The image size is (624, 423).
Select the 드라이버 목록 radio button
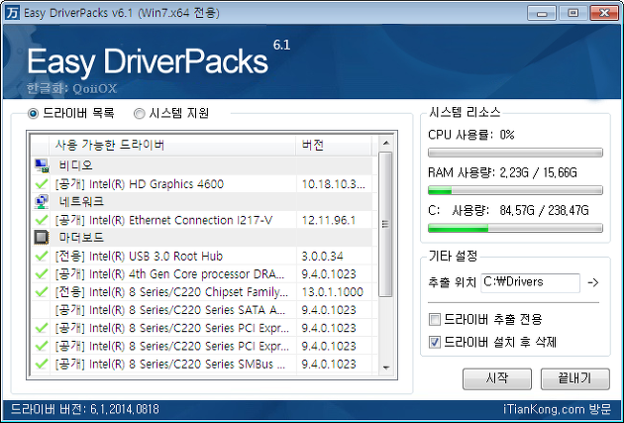(33, 114)
